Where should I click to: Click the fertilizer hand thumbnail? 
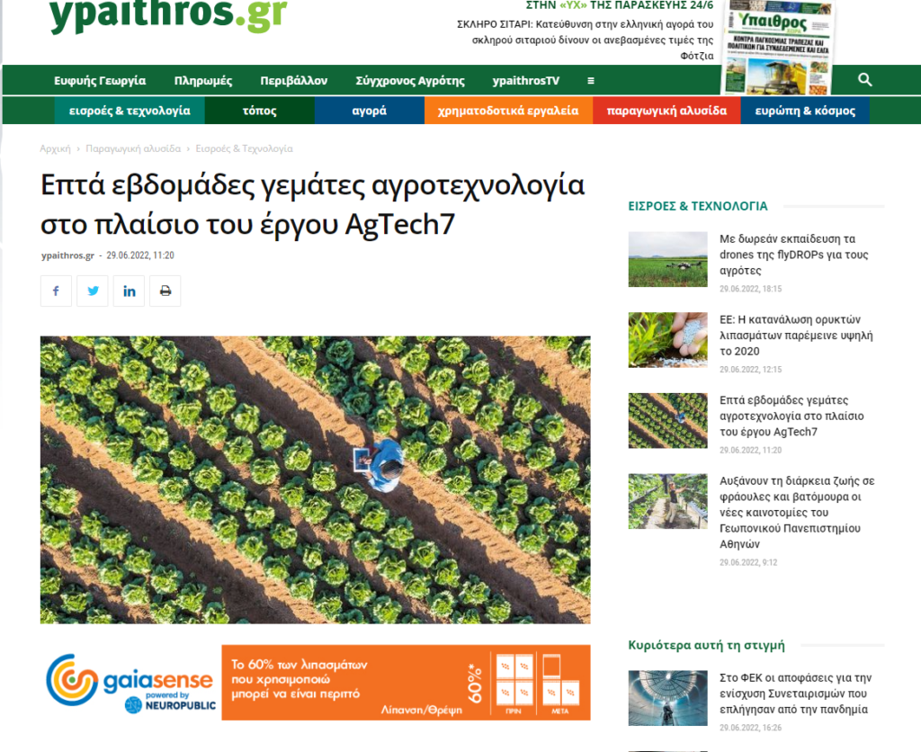tap(668, 340)
